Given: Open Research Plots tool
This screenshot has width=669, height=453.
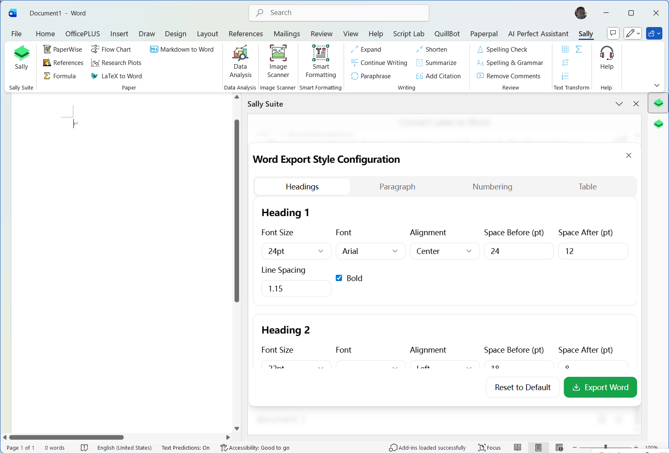Looking at the screenshot, I should [116, 62].
